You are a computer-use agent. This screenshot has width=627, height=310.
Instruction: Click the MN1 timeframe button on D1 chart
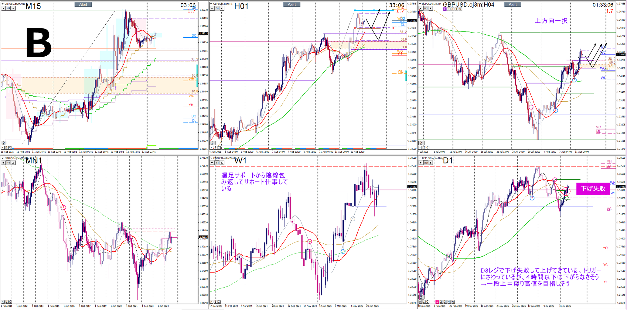tap(426, 163)
